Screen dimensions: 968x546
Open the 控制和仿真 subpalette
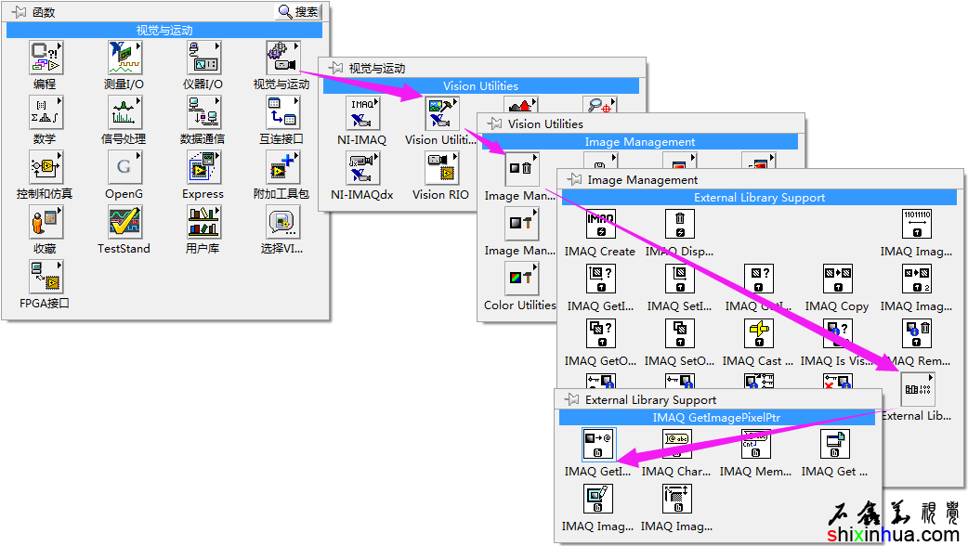point(46,167)
